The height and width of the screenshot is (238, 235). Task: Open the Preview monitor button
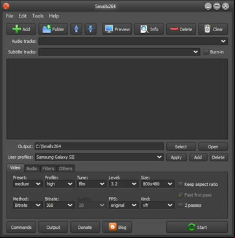click(117, 29)
